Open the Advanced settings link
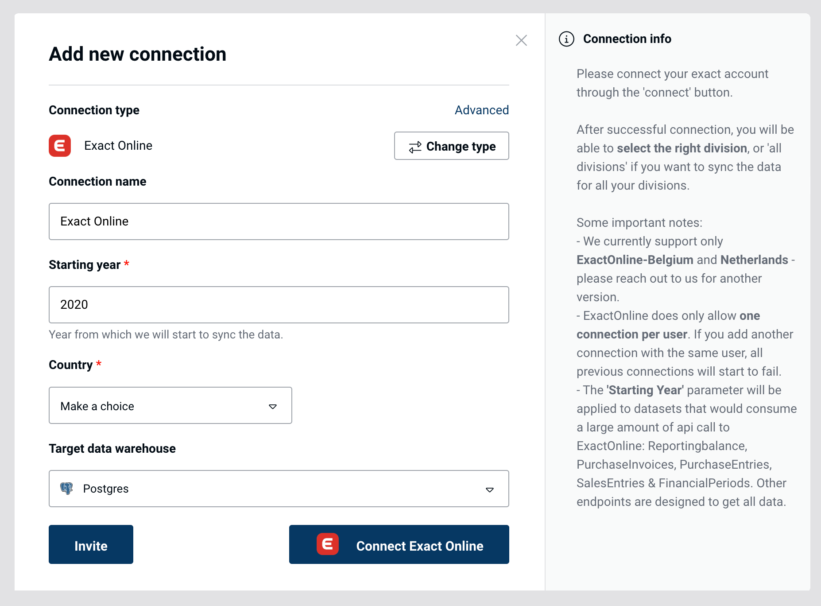821x606 pixels. pyautogui.click(x=482, y=110)
